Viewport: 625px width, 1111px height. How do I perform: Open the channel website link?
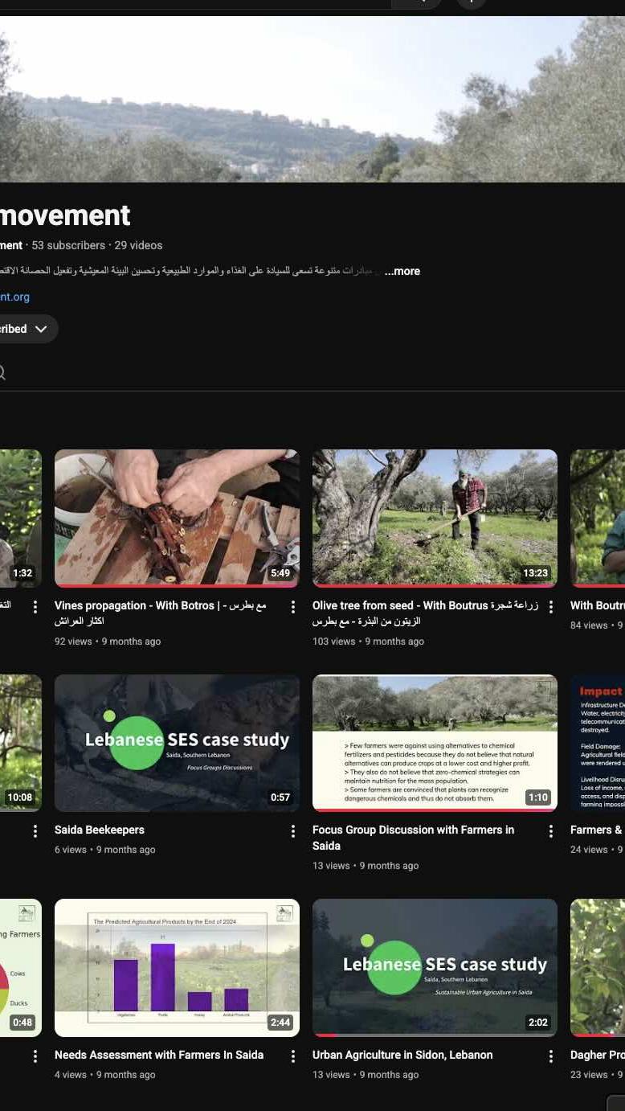pyautogui.click(x=14, y=297)
